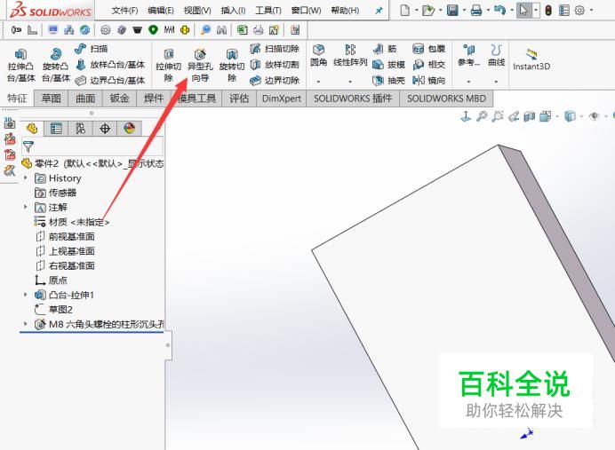Open the ConfigurationManager tab icon
This screenshot has height=450, width=615.
[x=80, y=128]
